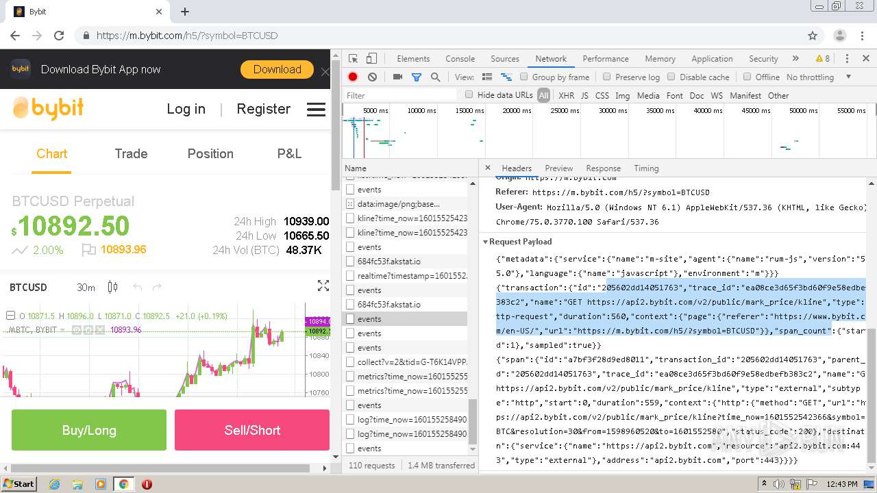Show more DevTools tabs chevron
Image resolution: width=877 pixels, height=493 pixels.
(x=795, y=59)
